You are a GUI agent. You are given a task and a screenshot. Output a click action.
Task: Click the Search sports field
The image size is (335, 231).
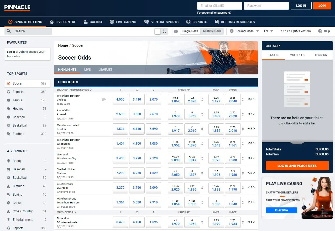pyautogui.click(x=28, y=31)
